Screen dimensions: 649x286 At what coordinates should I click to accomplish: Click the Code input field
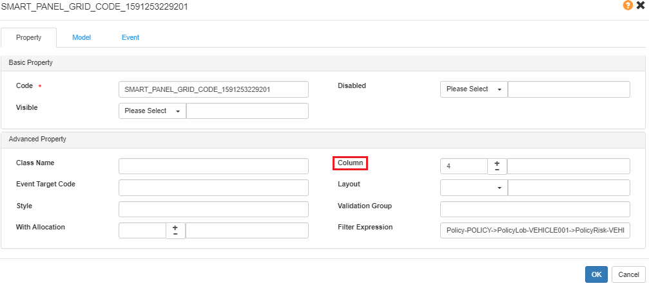pos(213,89)
